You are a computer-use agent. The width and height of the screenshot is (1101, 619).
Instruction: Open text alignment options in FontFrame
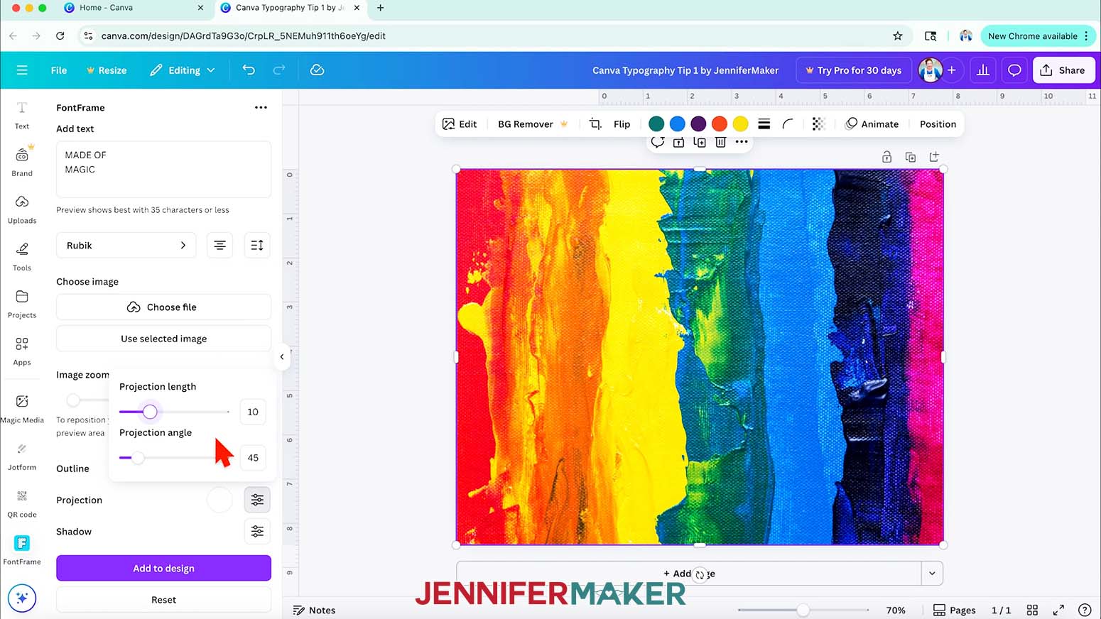point(220,246)
